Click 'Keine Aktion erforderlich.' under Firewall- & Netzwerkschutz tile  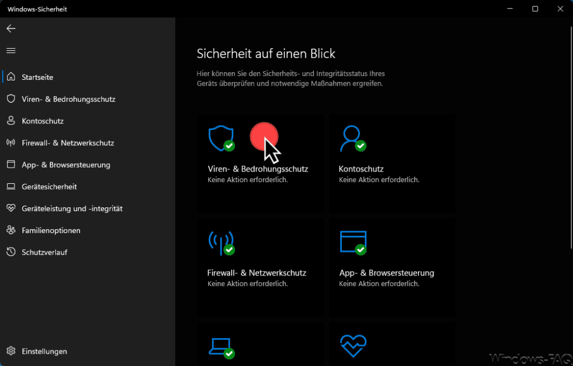[248, 283]
